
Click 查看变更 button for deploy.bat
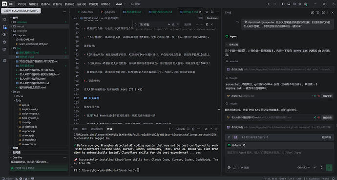point(327,96)
